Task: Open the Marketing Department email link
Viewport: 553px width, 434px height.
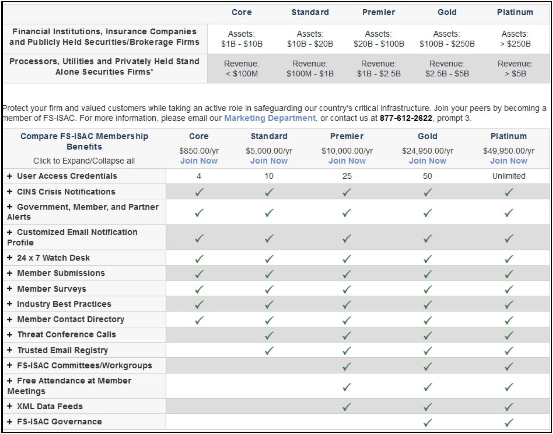Action: [x=270, y=118]
